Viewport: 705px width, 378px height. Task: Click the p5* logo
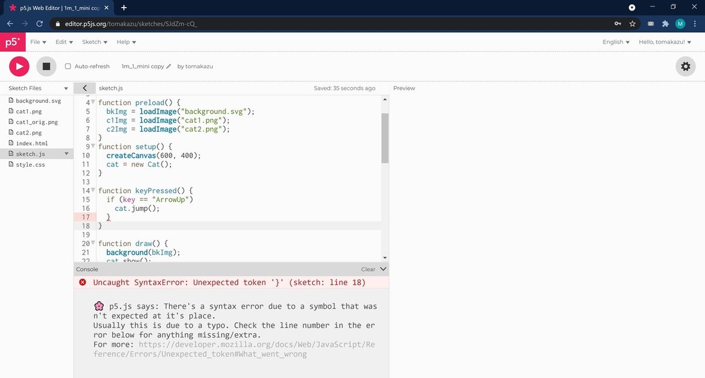coord(12,42)
